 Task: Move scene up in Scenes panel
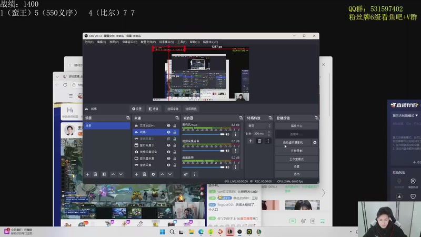click(113, 174)
